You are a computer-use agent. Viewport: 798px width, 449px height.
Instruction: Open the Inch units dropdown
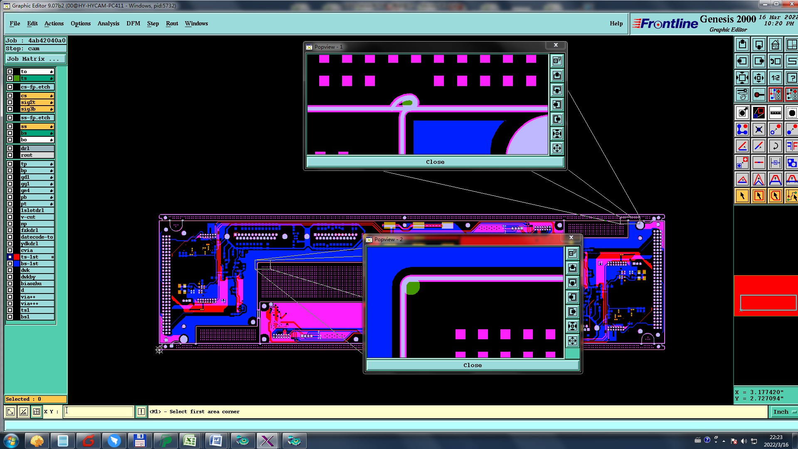tap(783, 412)
